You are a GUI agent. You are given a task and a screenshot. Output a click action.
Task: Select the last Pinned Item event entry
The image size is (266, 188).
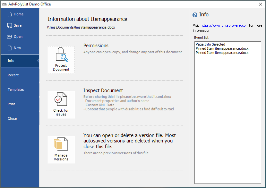coord(222,53)
